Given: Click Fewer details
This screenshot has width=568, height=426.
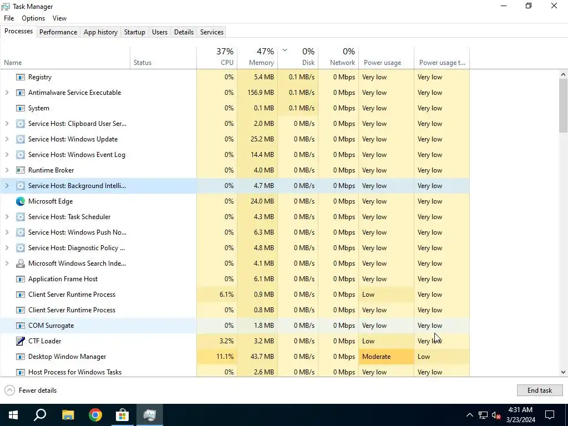Looking at the screenshot, I should coord(31,390).
